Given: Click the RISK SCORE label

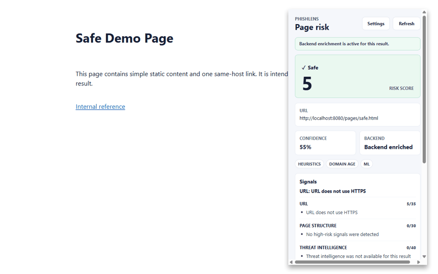Looking at the screenshot, I should [x=401, y=88].
